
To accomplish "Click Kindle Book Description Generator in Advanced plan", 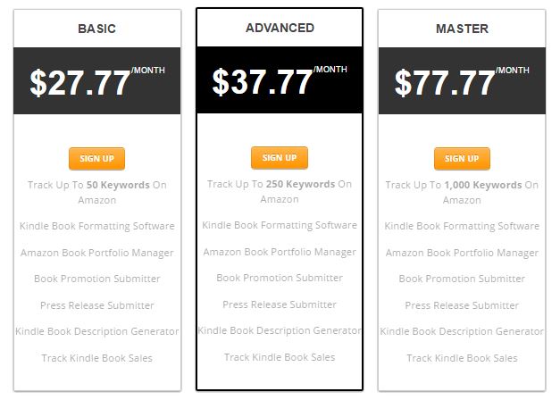I will 280,330.
